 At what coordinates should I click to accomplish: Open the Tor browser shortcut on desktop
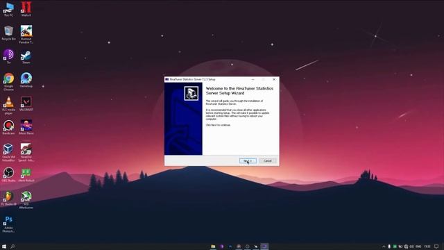coord(8,56)
